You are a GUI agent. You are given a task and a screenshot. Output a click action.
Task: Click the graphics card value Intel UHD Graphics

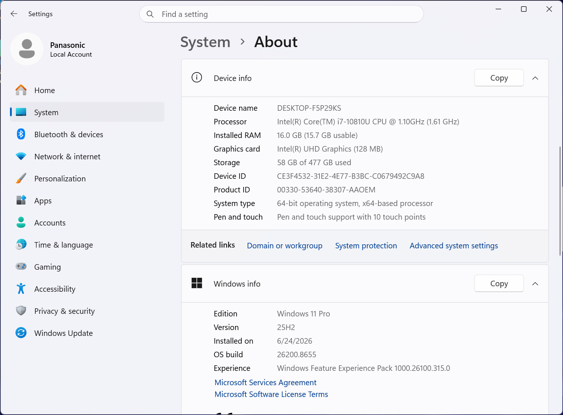330,149
